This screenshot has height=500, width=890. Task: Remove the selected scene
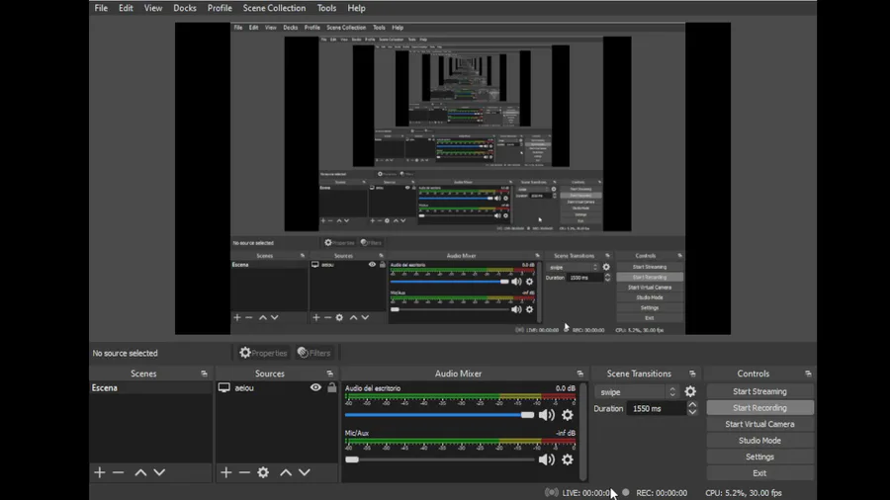[x=118, y=472]
